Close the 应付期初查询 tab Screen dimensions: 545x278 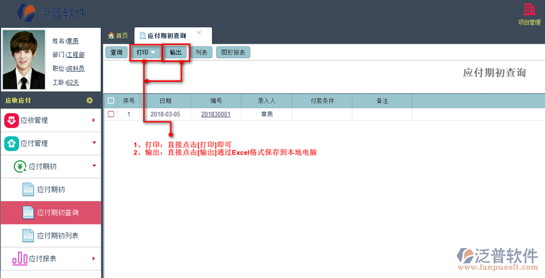point(199,33)
